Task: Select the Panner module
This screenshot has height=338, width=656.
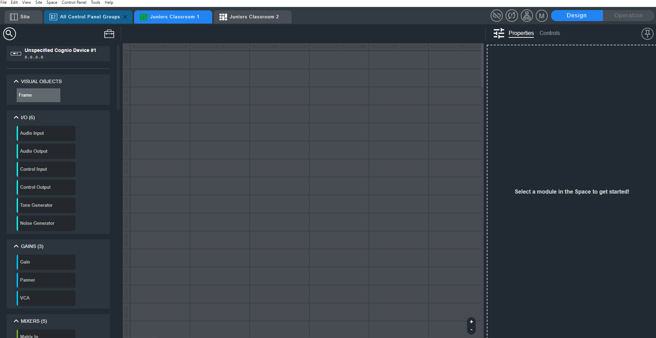Action: point(46,280)
